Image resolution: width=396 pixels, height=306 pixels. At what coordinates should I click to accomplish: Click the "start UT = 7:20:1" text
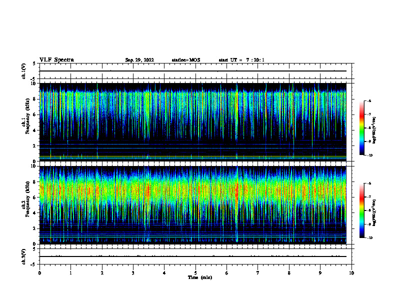241,60
